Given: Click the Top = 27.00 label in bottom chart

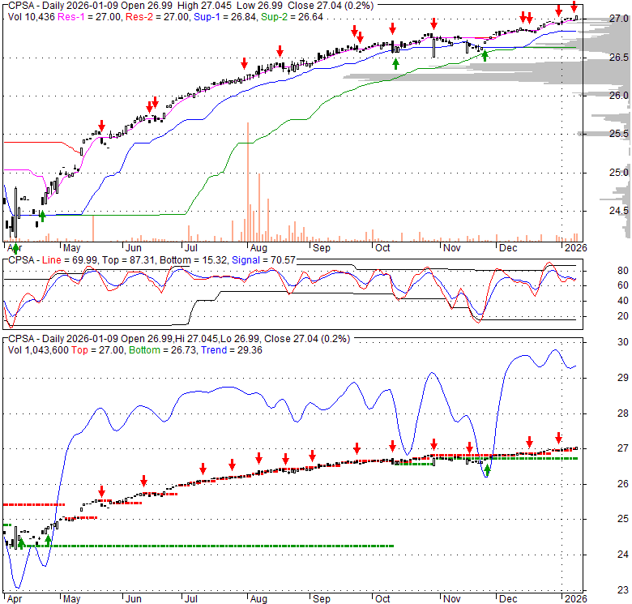Looking at the screenshot, I should [x=97, y=350].
